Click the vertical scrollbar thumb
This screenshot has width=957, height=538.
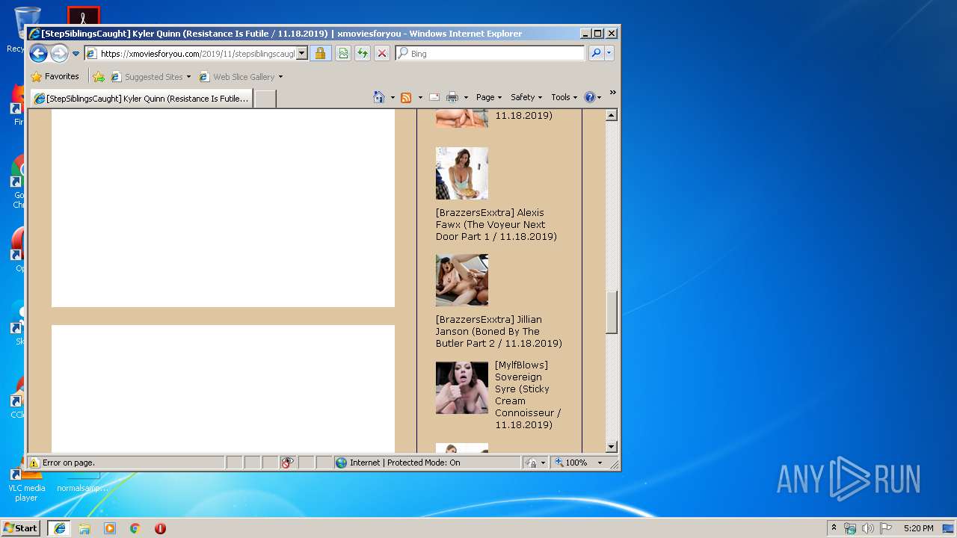tap(612, 312)
